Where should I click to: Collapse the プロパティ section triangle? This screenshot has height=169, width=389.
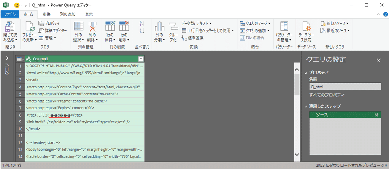305,73
